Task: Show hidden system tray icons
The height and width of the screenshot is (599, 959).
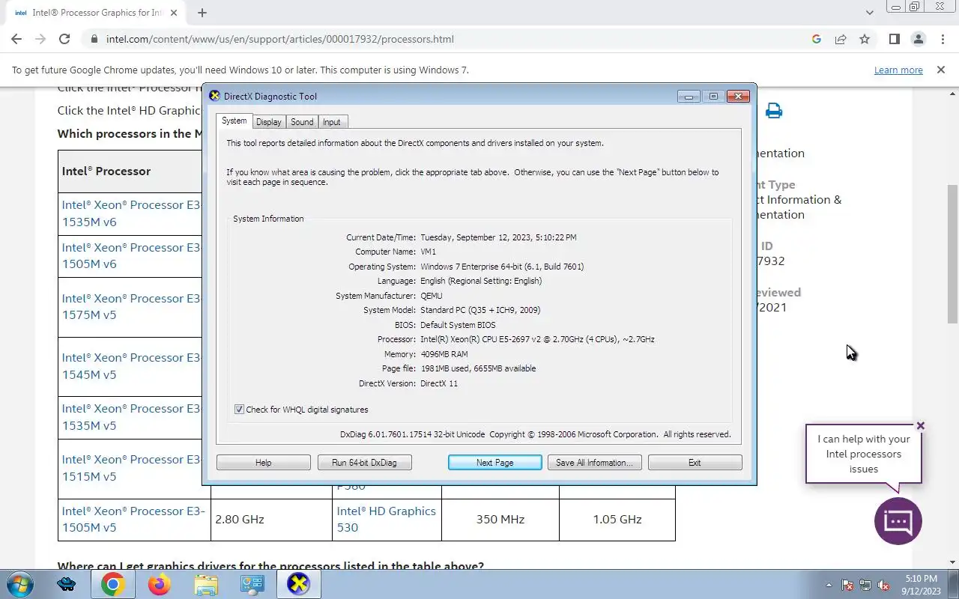Action: coord(829,585)
